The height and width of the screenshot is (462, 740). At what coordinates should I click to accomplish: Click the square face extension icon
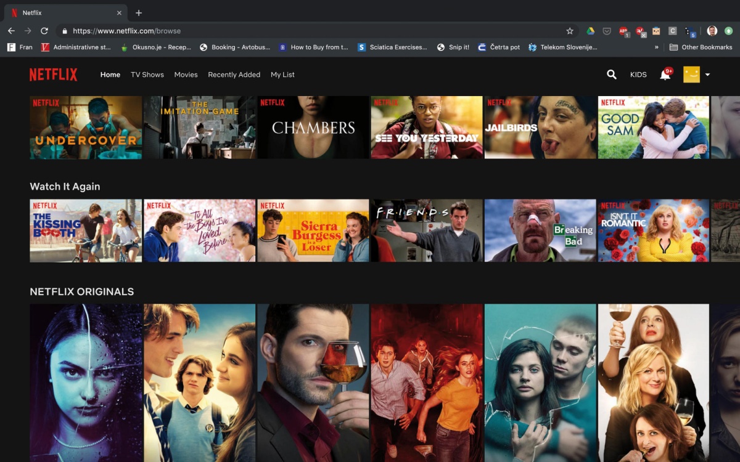[x=656, y=31]
